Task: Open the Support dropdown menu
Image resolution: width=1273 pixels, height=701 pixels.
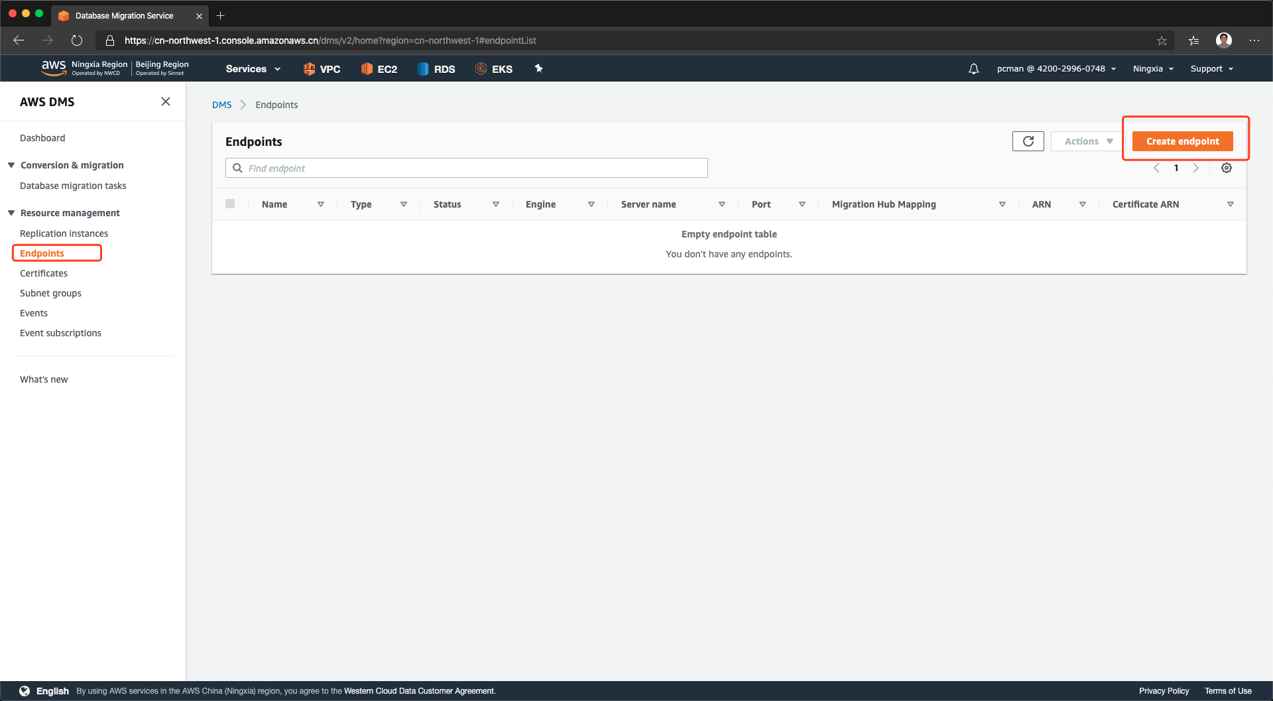Action: coord(1211,69)
